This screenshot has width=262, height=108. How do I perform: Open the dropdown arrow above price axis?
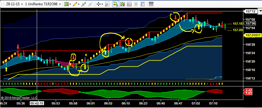click(x=260, y=12)
